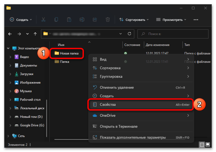
Task: Switch to large thumbnails view icon
Action: [x=208, y=145]
